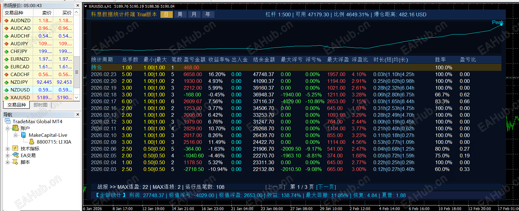Select TradeMax Global MT4 root node
This screenshot has width=519, height=211.
(37, 122)
